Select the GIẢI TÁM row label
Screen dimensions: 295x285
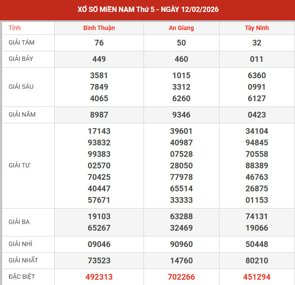(x=22, y=43)
